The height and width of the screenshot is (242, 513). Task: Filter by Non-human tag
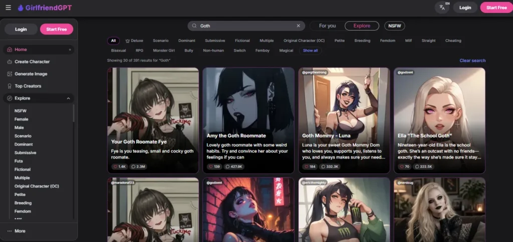tap(213, 50)
